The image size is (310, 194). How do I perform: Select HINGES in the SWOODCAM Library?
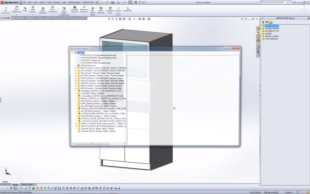(268, 34)
